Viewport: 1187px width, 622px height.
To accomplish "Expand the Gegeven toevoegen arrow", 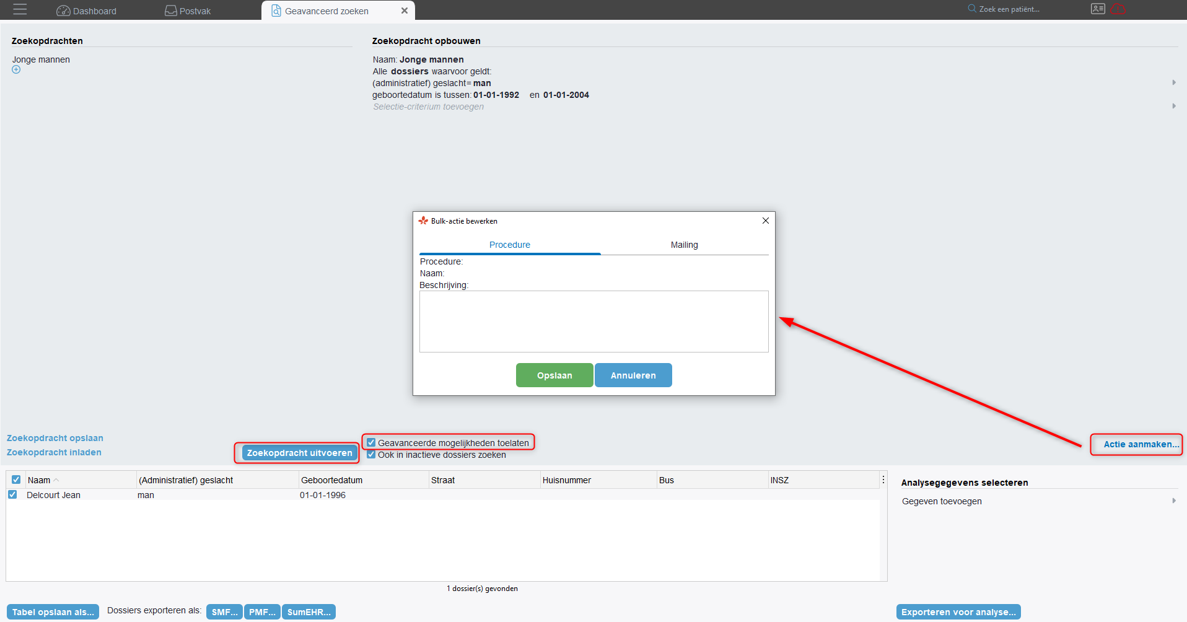I will (1174, 501).
